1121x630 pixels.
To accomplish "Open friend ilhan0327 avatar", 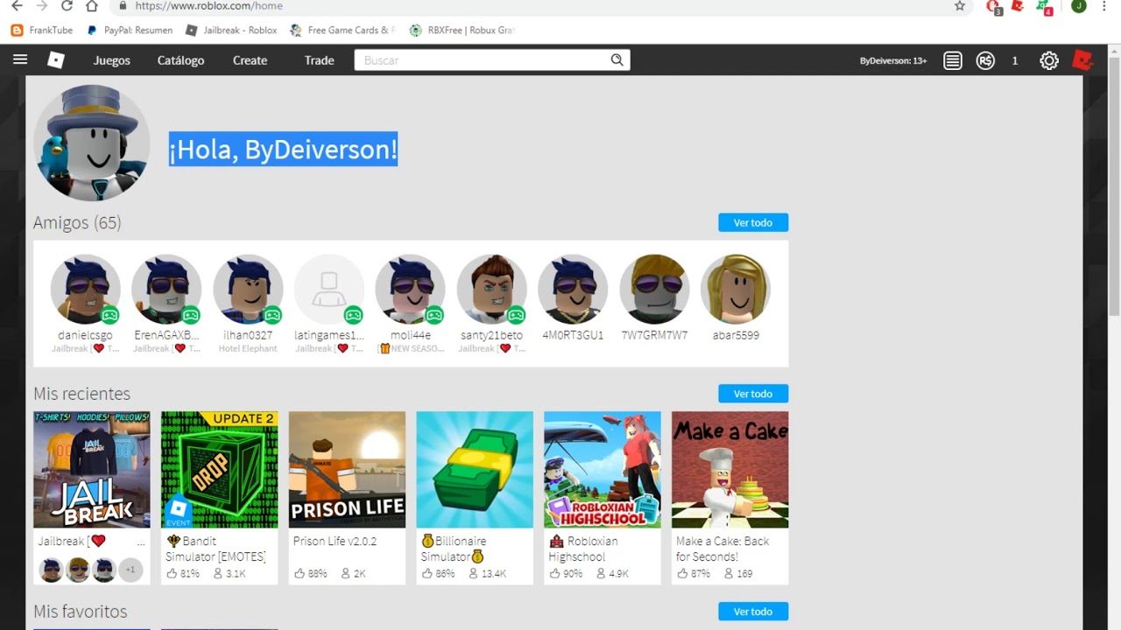I will coord(248,290).
